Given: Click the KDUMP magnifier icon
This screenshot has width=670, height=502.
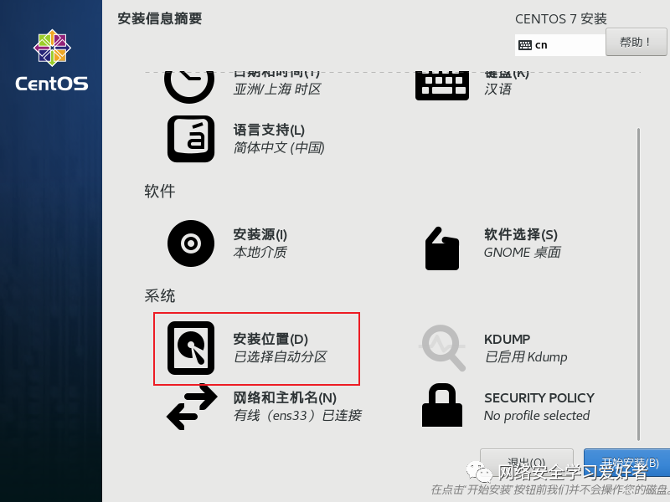Looking at the screenshot, I should click(442, 348).
